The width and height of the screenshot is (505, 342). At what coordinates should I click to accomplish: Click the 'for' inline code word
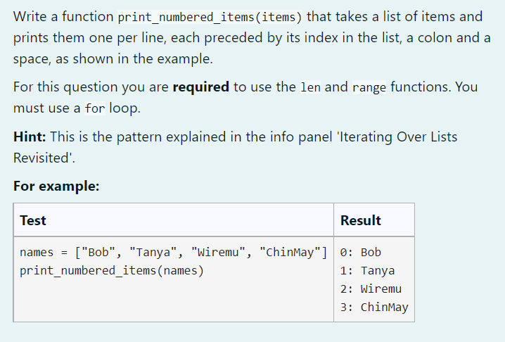(x=95, y=108)
